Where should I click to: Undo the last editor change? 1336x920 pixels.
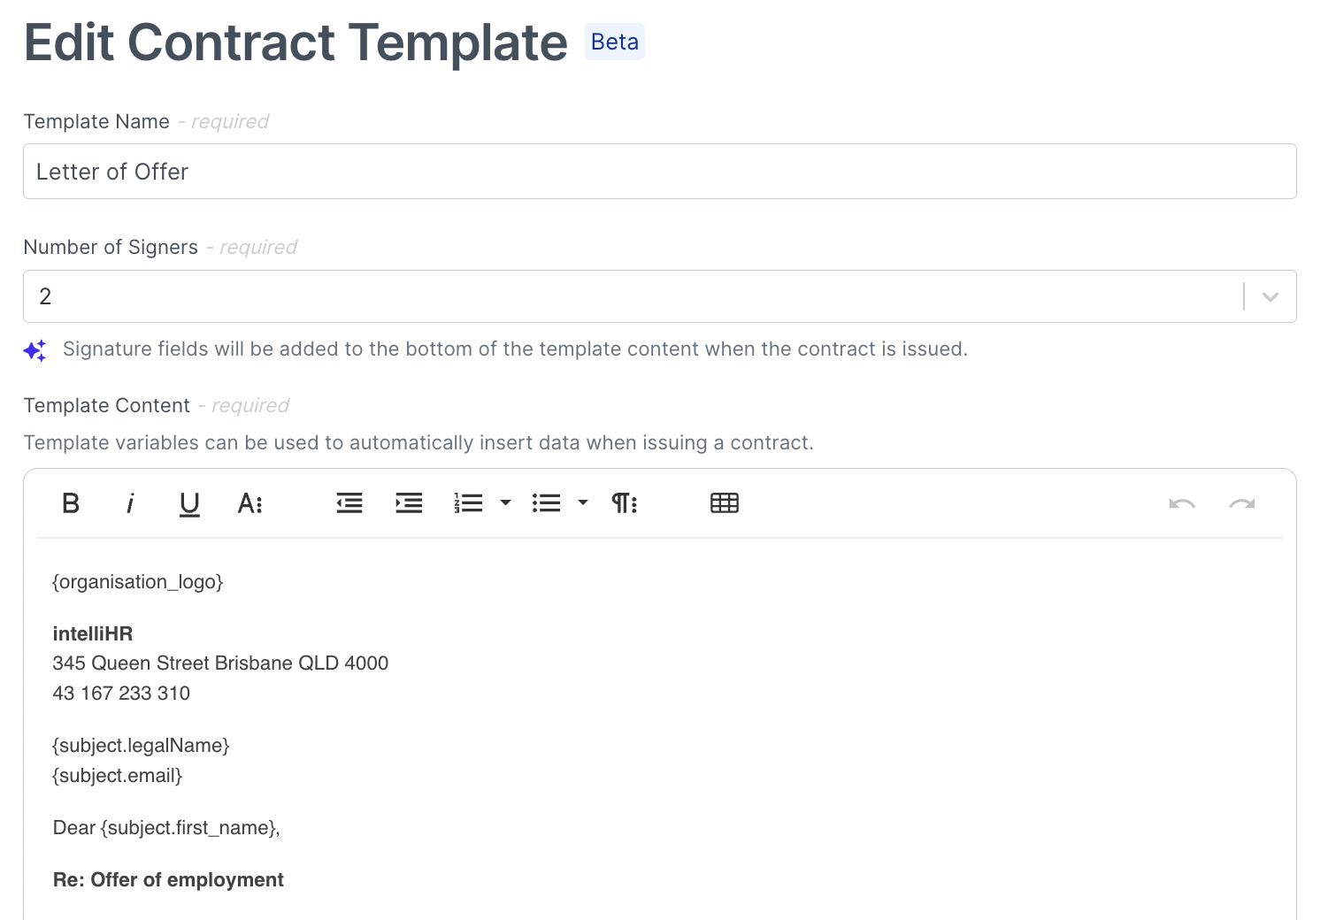point(1182,503)
